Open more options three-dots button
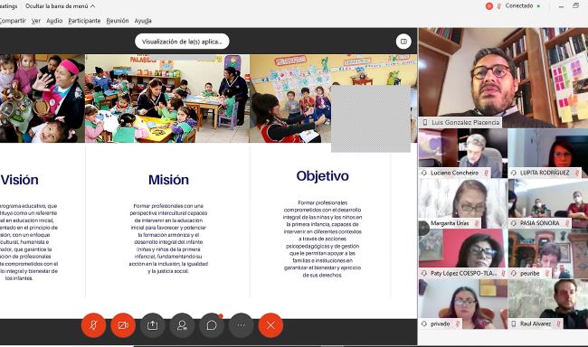 [x=242, y=325]
